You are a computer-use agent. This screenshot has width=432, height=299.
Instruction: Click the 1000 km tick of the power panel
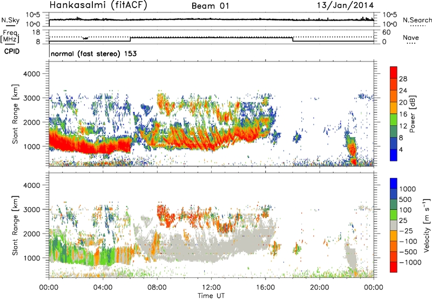32,146
